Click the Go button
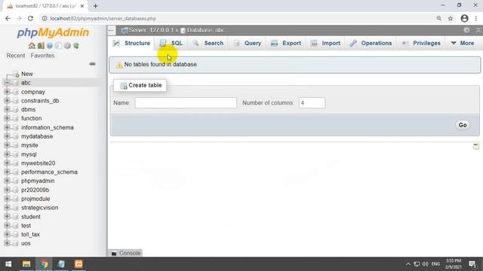The image size is (483, 271). click(463, 125)
